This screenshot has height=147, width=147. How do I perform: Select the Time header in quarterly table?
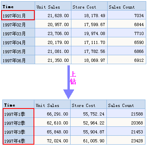click(x=18, y=104)
